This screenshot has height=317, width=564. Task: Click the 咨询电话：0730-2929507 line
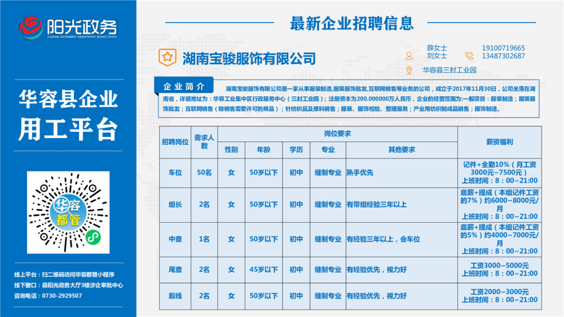(x=48, y=296)
